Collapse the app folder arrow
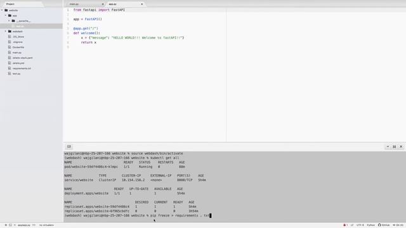 [6, 15]
